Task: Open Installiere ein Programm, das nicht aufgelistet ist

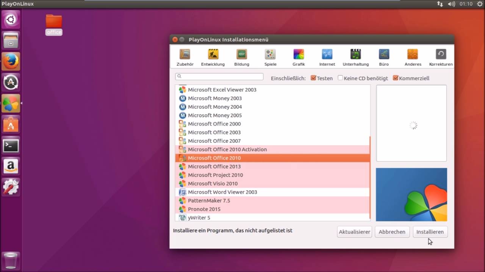Action: 233,230
